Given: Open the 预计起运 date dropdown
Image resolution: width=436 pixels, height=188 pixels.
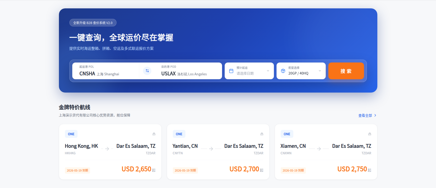Looking at the screenshot, I should click(x=249, y=71).
